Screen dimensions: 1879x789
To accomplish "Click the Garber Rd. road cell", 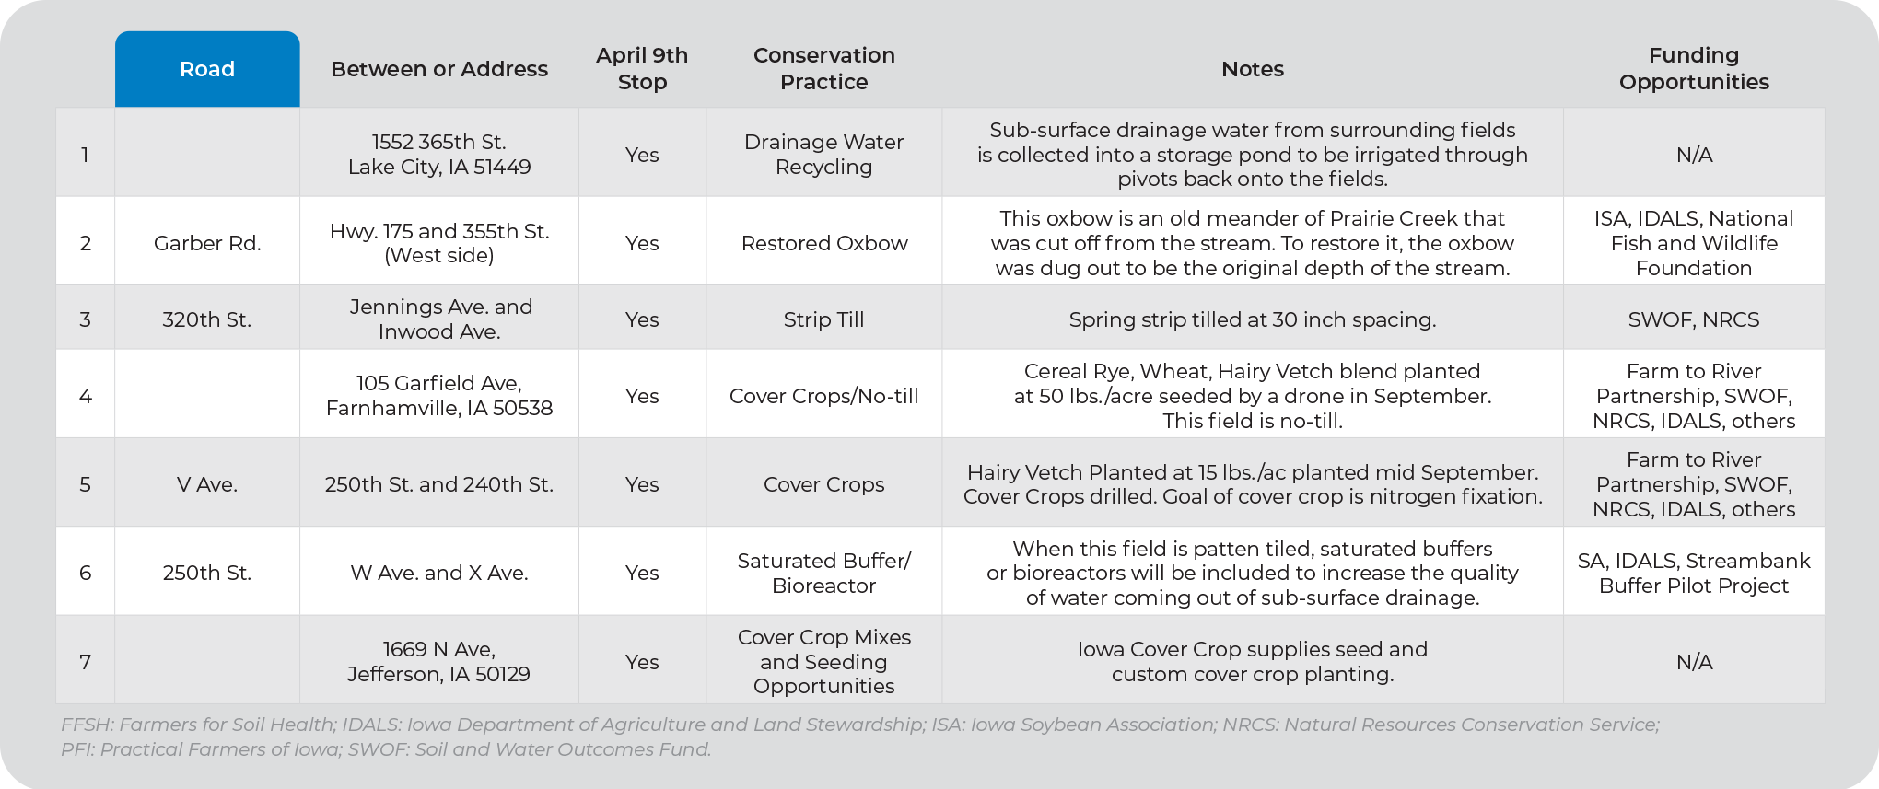I will pyautogui.click(x=207, y=243).
